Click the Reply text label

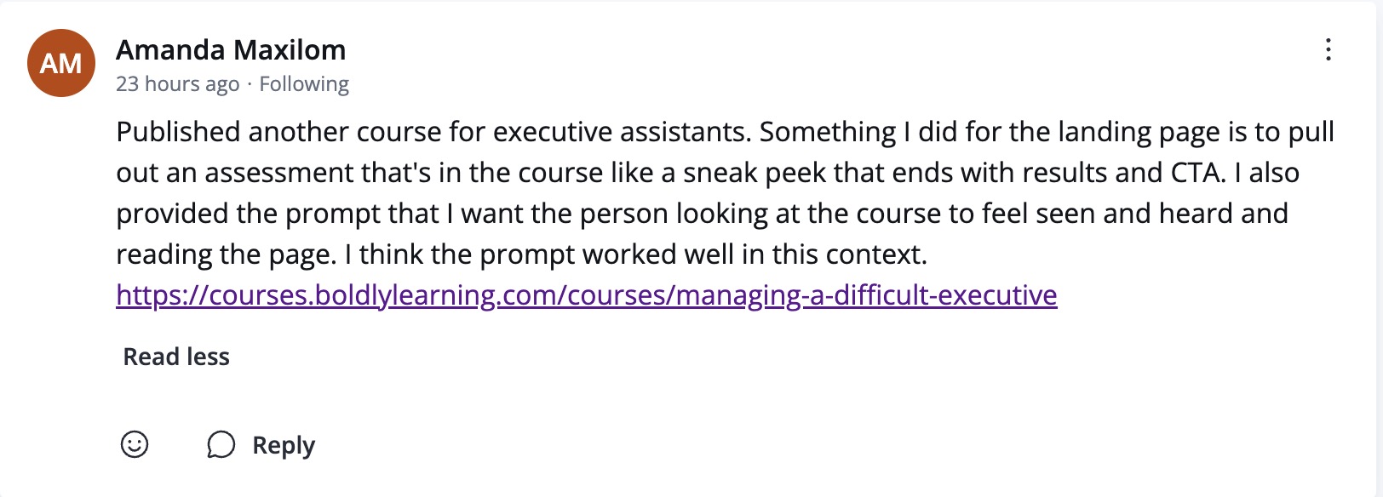pos(284,445)
